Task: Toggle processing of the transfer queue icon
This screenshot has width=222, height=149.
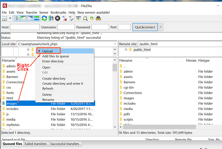Action: [51, 18]
